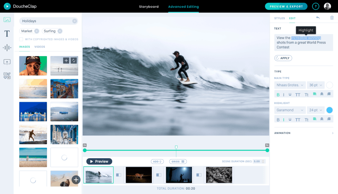
Task: Delete with the trash icon
Action: click(x=332, y=18)
